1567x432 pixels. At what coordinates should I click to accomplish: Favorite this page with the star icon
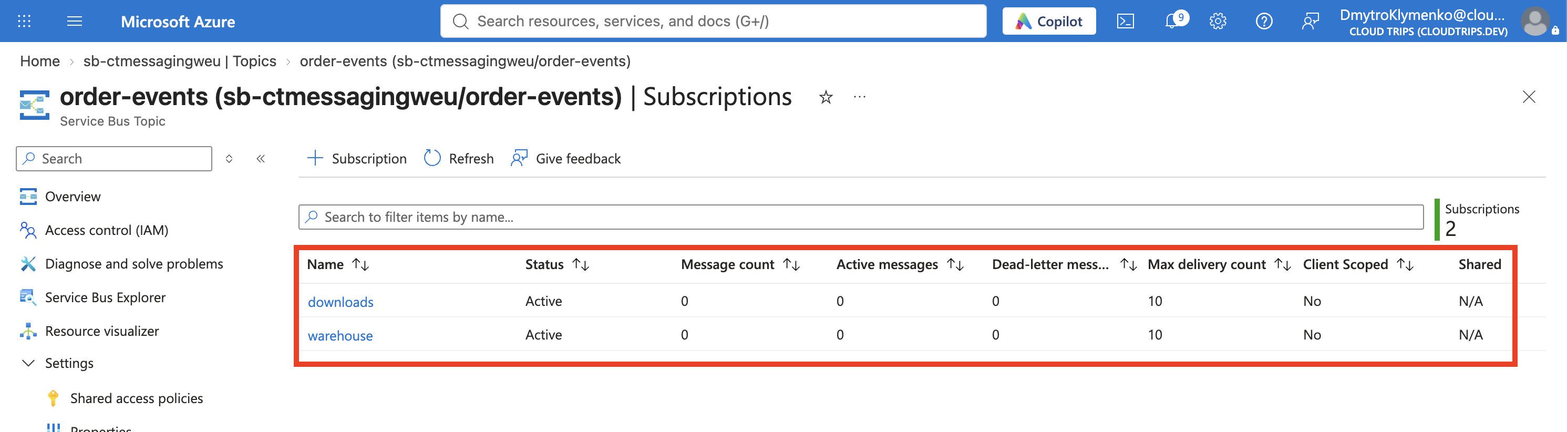(x=826, y=97)
